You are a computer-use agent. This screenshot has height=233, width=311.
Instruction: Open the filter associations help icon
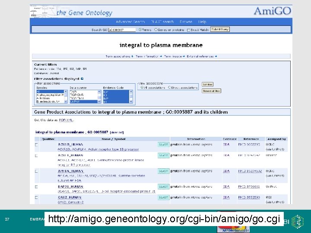click(x=82, y=79)
